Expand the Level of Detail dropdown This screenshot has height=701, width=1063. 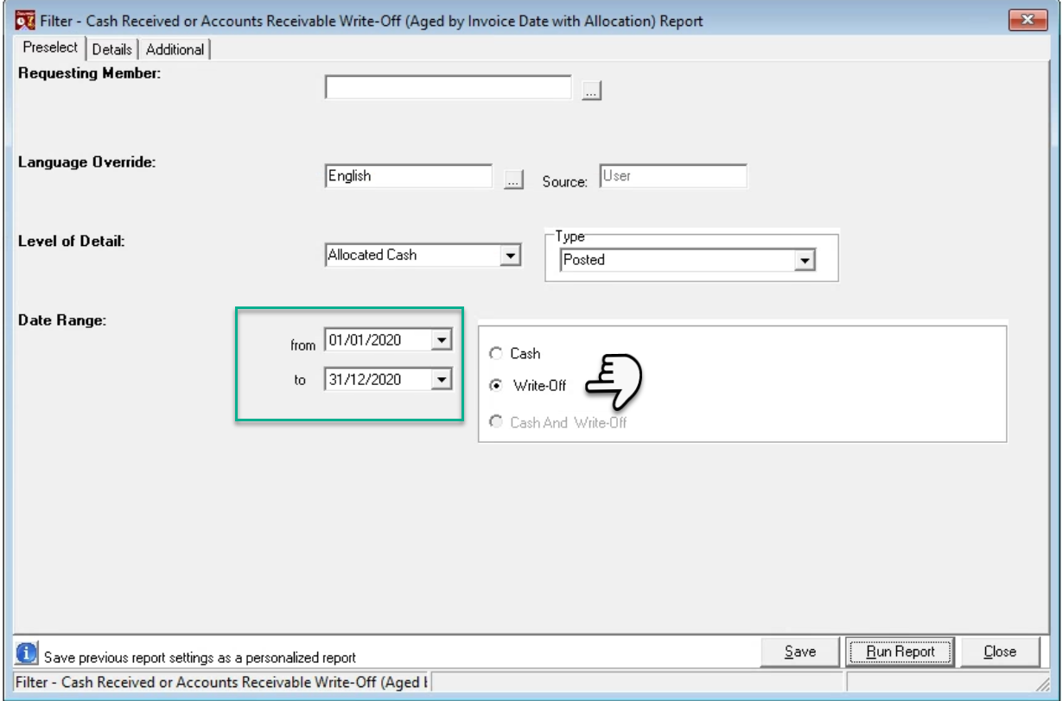point(511,256)
